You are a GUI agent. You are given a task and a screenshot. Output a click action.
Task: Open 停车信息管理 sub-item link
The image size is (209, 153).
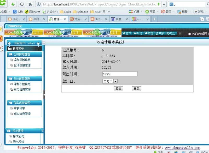[22, 114]
